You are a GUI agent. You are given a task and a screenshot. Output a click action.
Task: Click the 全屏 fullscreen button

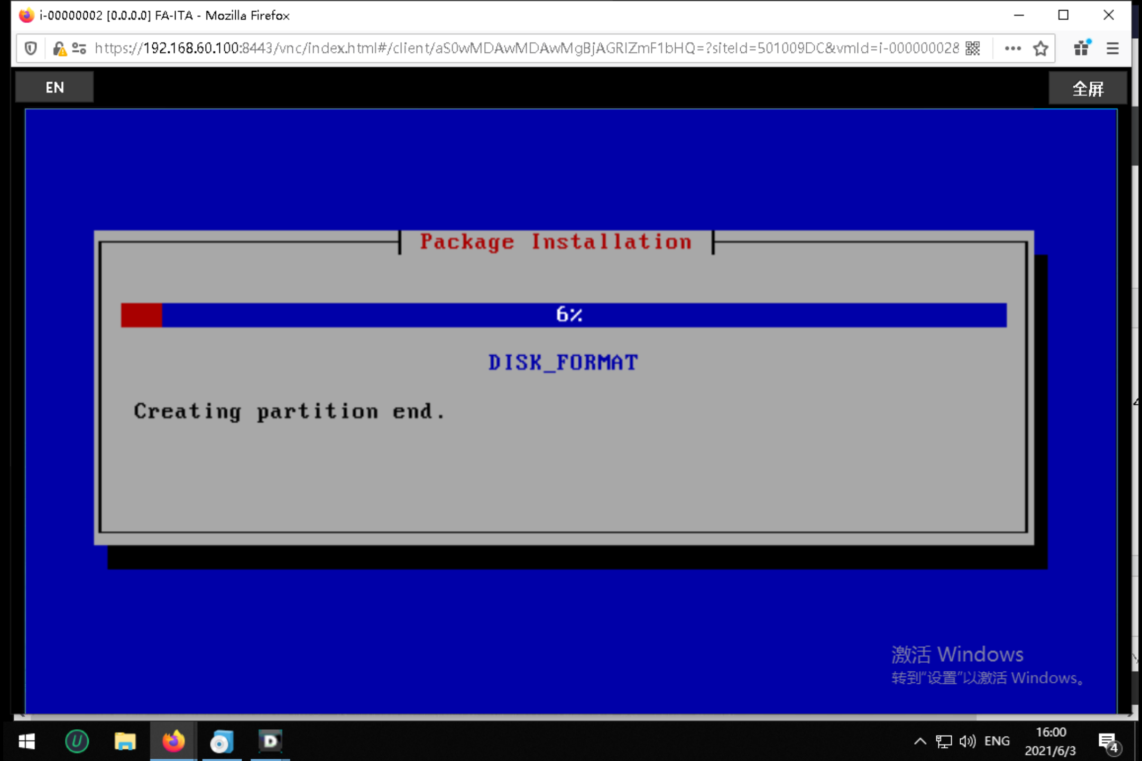pyautogui.click(x=1087, y=89)
